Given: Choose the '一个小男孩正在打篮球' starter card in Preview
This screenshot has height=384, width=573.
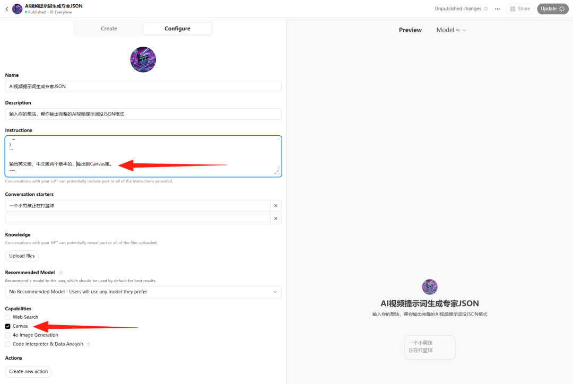Looking at the screenshot, I should coord(430,347).
